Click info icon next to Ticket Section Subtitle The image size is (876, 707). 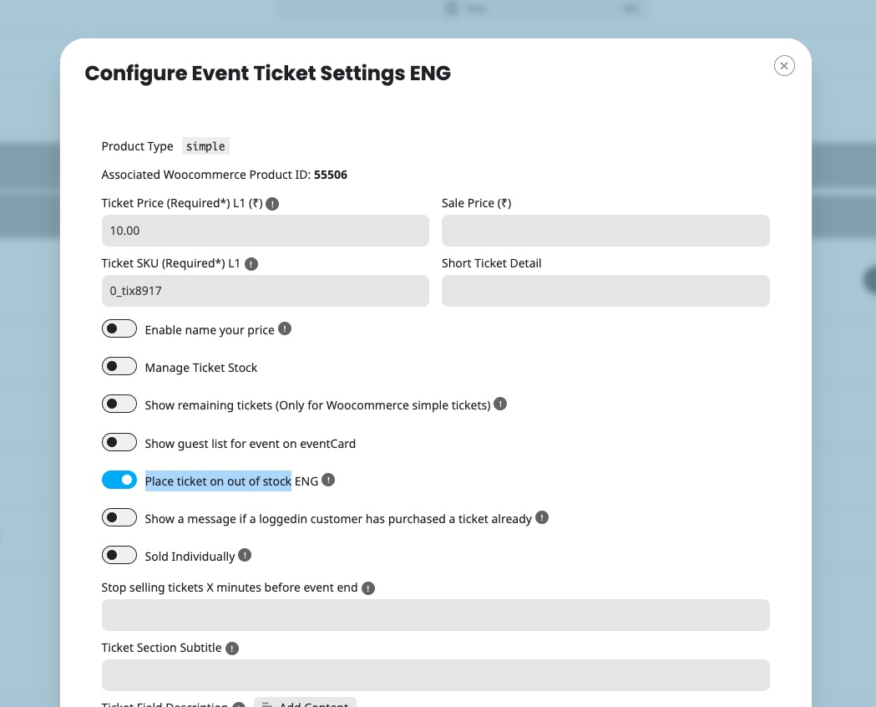tap(232, 649)
